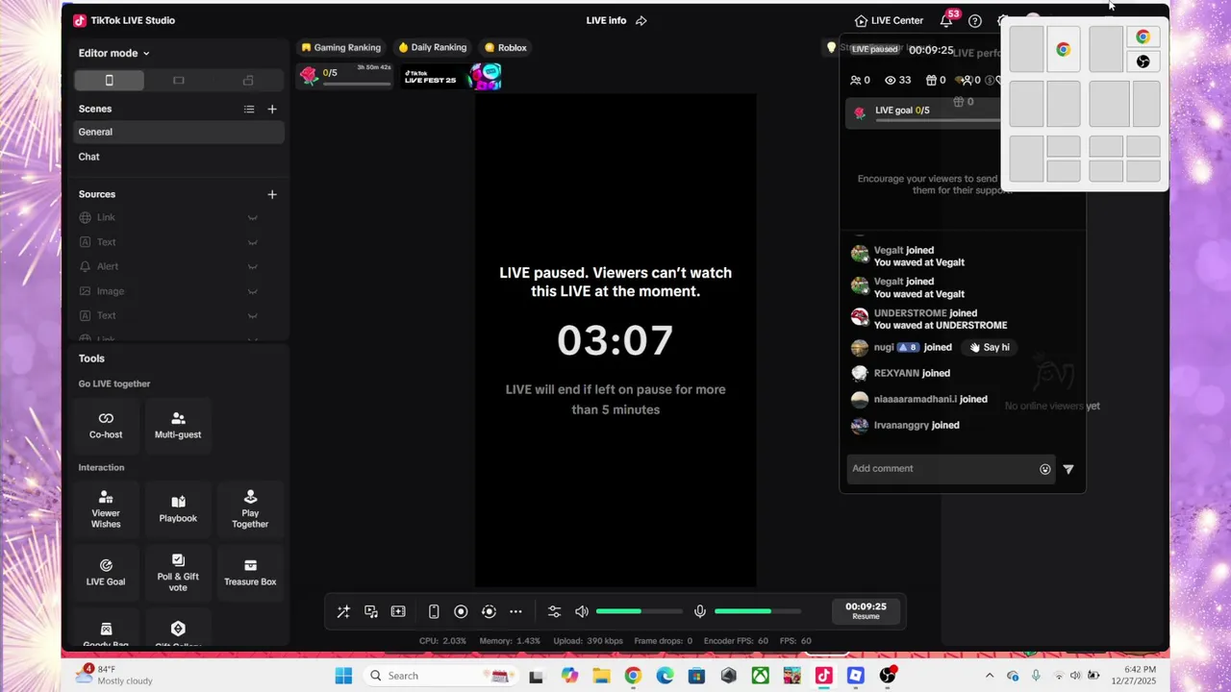Image resolution: width=1231 pixels, height=692 pixels.
Task: Click the record circle icon in bottom toolbar
Action: click(x=461, y=611)
